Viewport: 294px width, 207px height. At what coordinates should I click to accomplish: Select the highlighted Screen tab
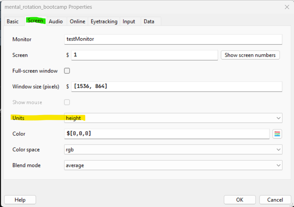click(35, 21)
